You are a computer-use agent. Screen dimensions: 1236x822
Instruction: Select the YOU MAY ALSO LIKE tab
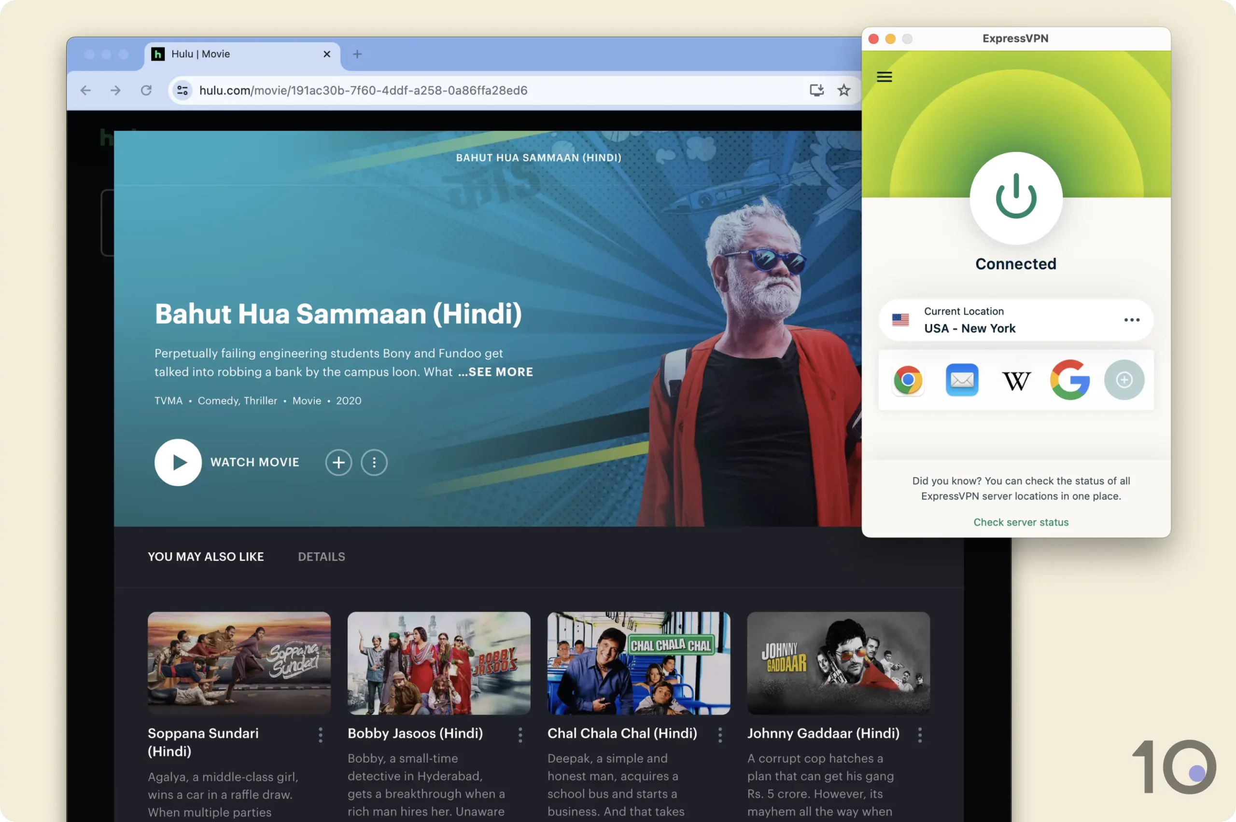(x=206, y=556)
